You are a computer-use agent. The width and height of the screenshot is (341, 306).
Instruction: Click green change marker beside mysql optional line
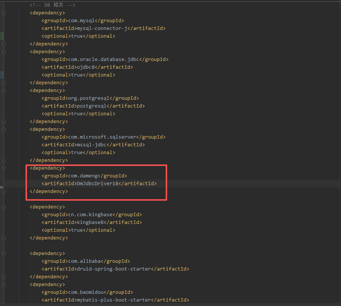coord(2,36)
